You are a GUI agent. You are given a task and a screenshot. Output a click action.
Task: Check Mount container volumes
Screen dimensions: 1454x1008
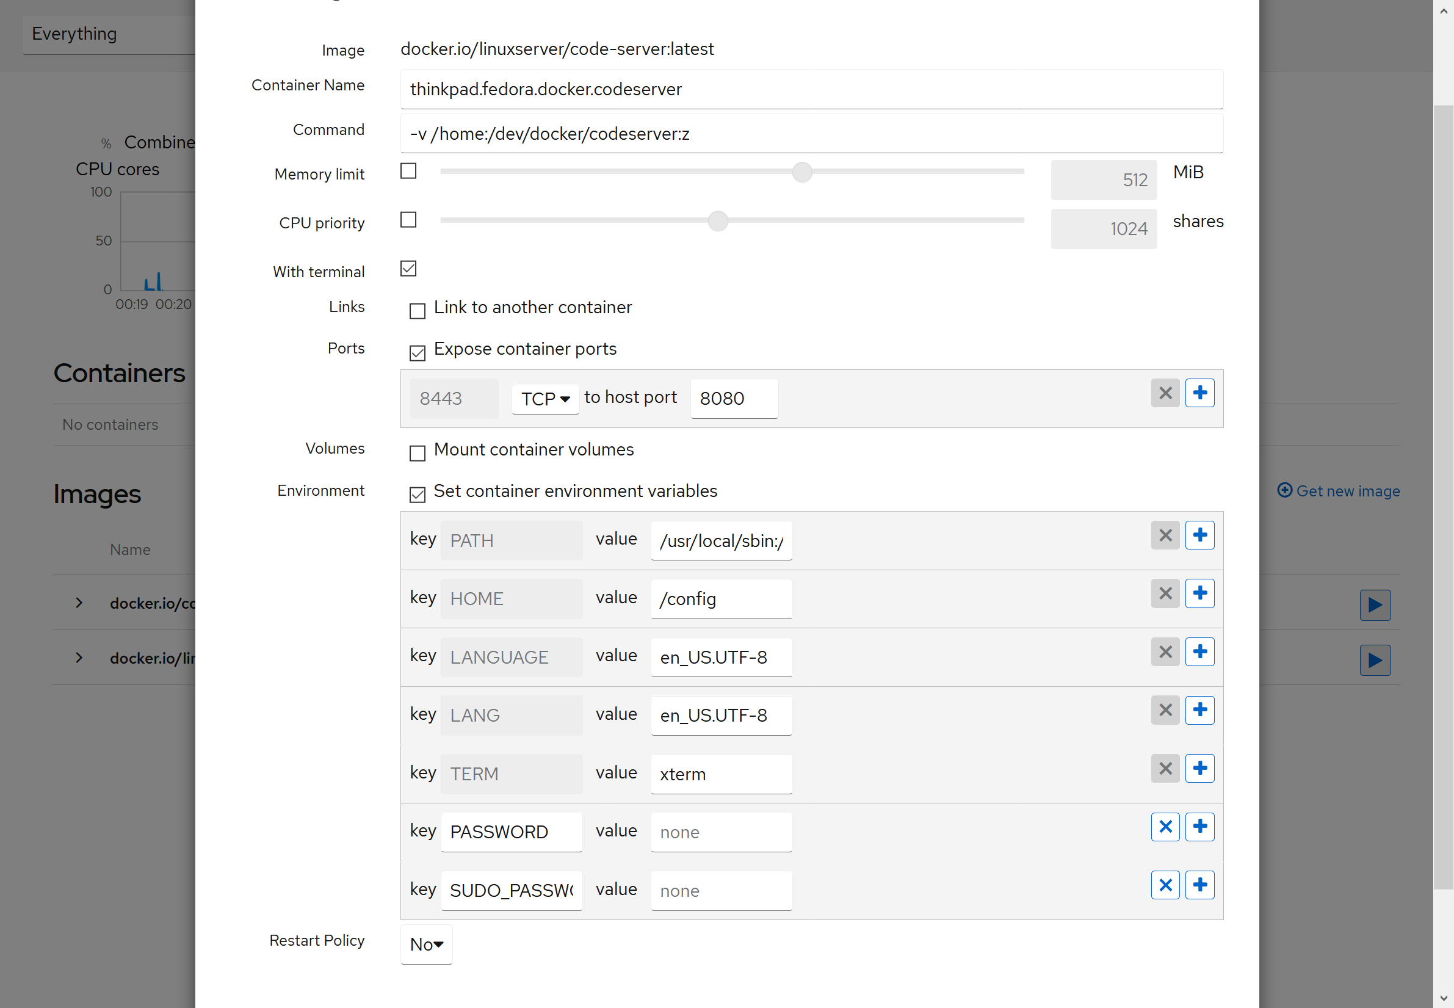click(418, 453)
